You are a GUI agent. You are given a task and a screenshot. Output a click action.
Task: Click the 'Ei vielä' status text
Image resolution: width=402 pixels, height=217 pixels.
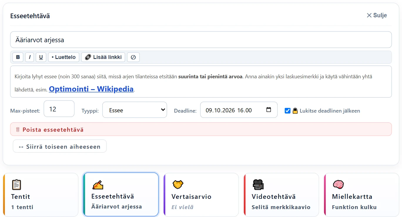click(182, 207)
